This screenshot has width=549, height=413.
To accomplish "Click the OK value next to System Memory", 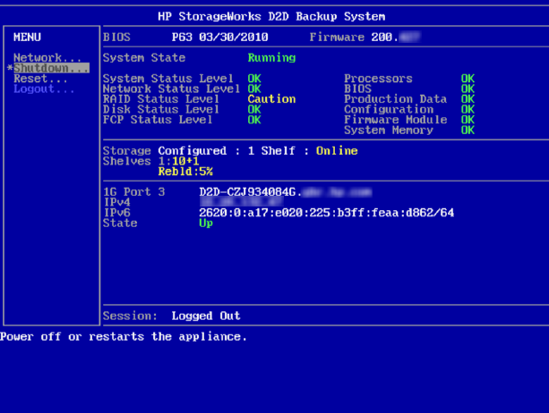I will coord(468,130).
